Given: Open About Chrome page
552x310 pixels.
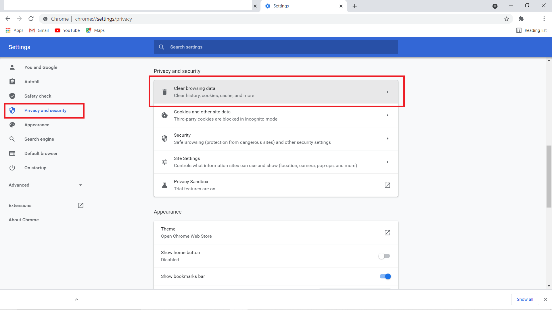Looking at the screenshot, I should click(24, 220).
